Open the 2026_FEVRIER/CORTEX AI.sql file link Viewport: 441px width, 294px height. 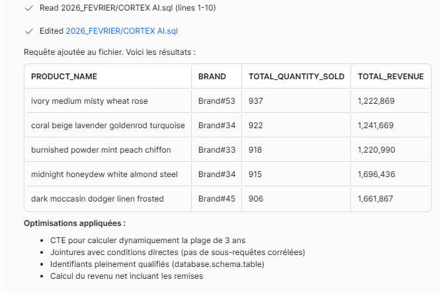(x=121, y=31)
